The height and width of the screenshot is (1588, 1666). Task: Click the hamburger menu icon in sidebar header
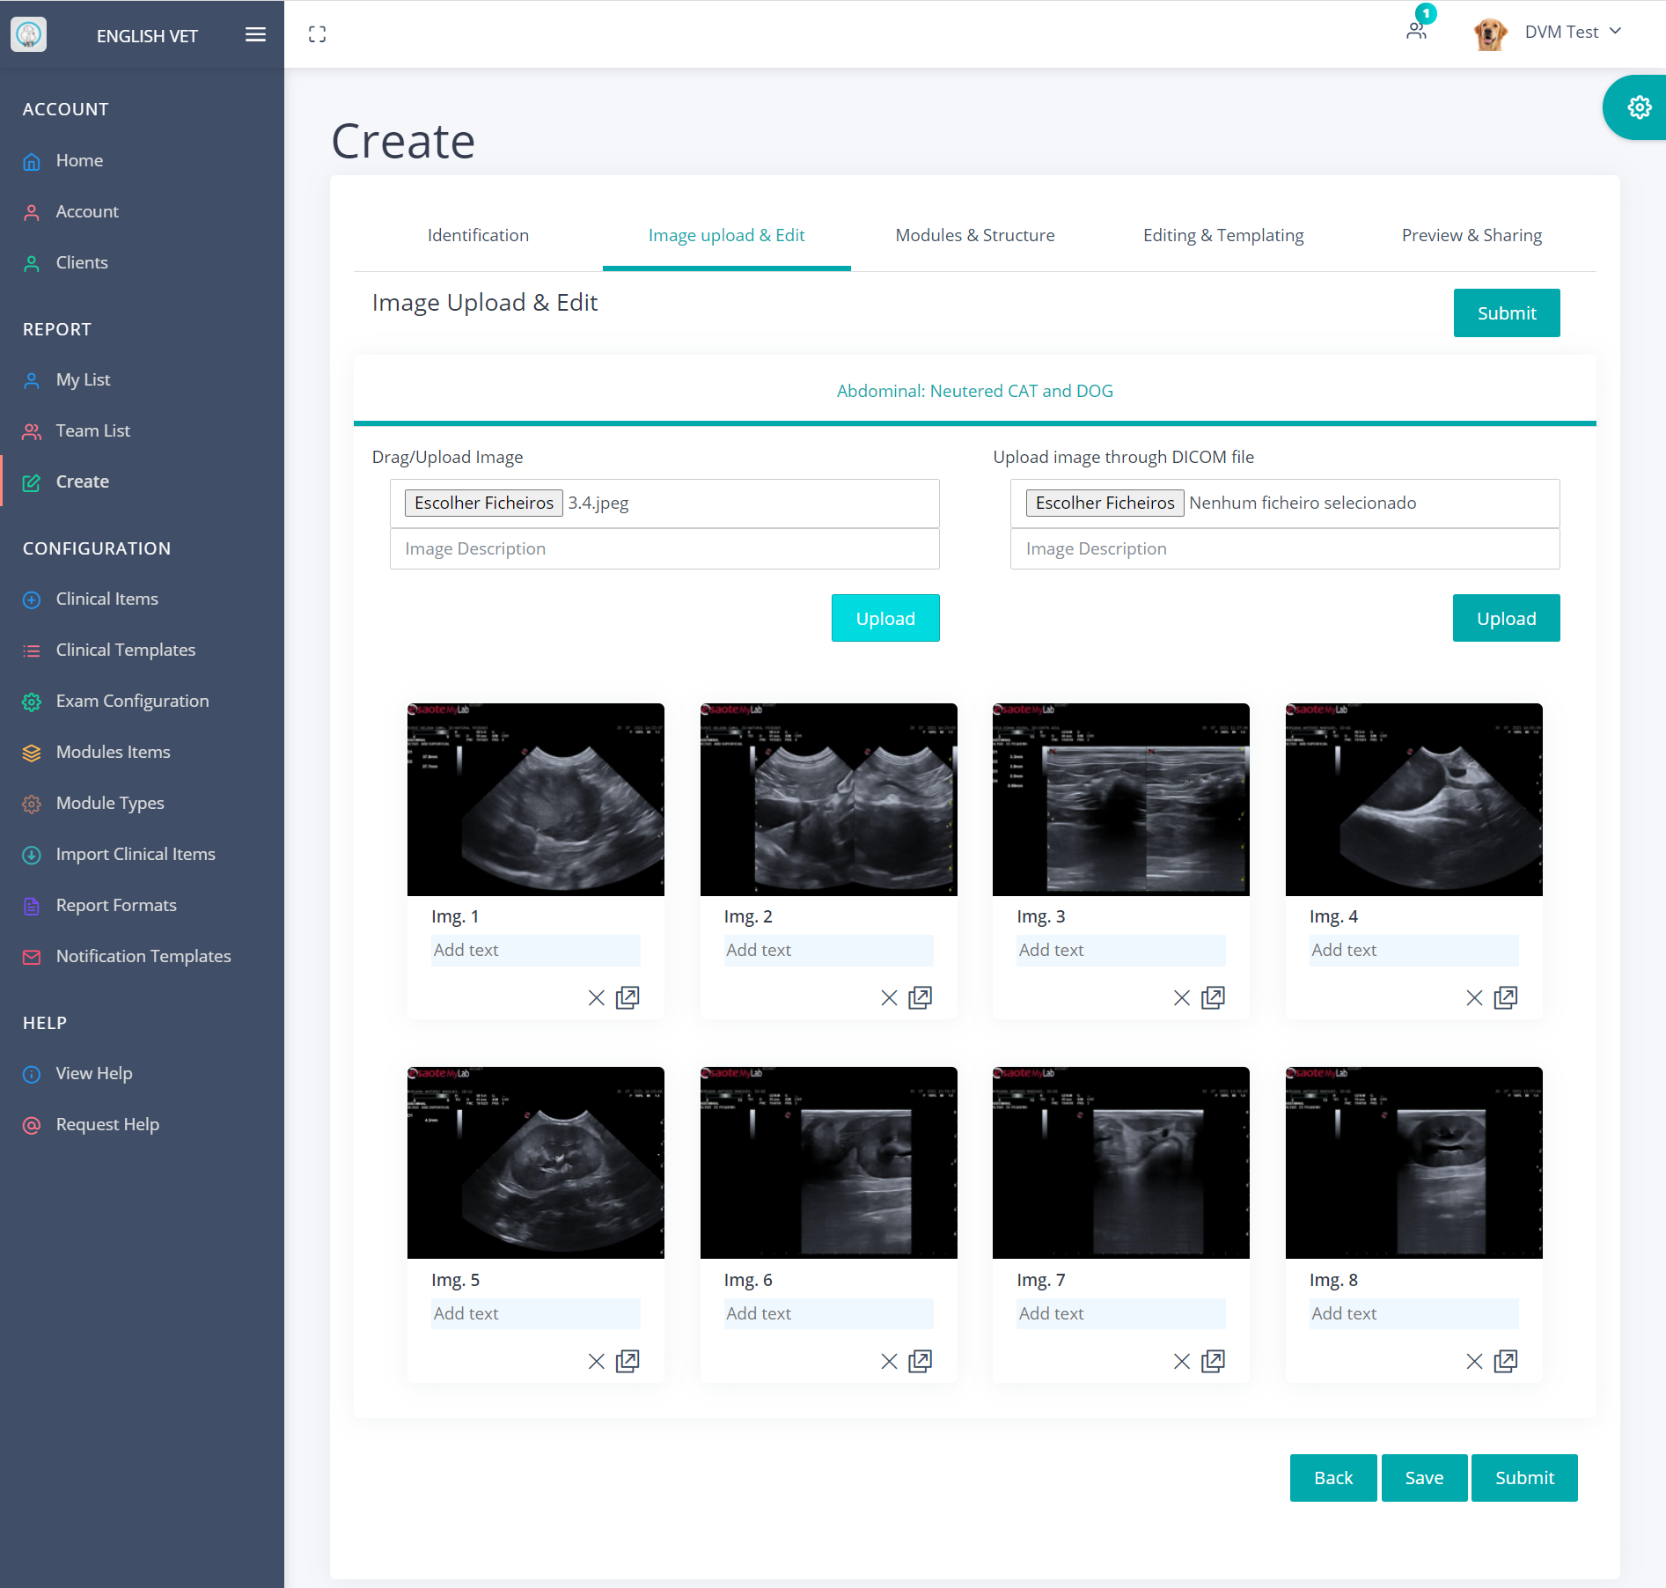point(255,34)
